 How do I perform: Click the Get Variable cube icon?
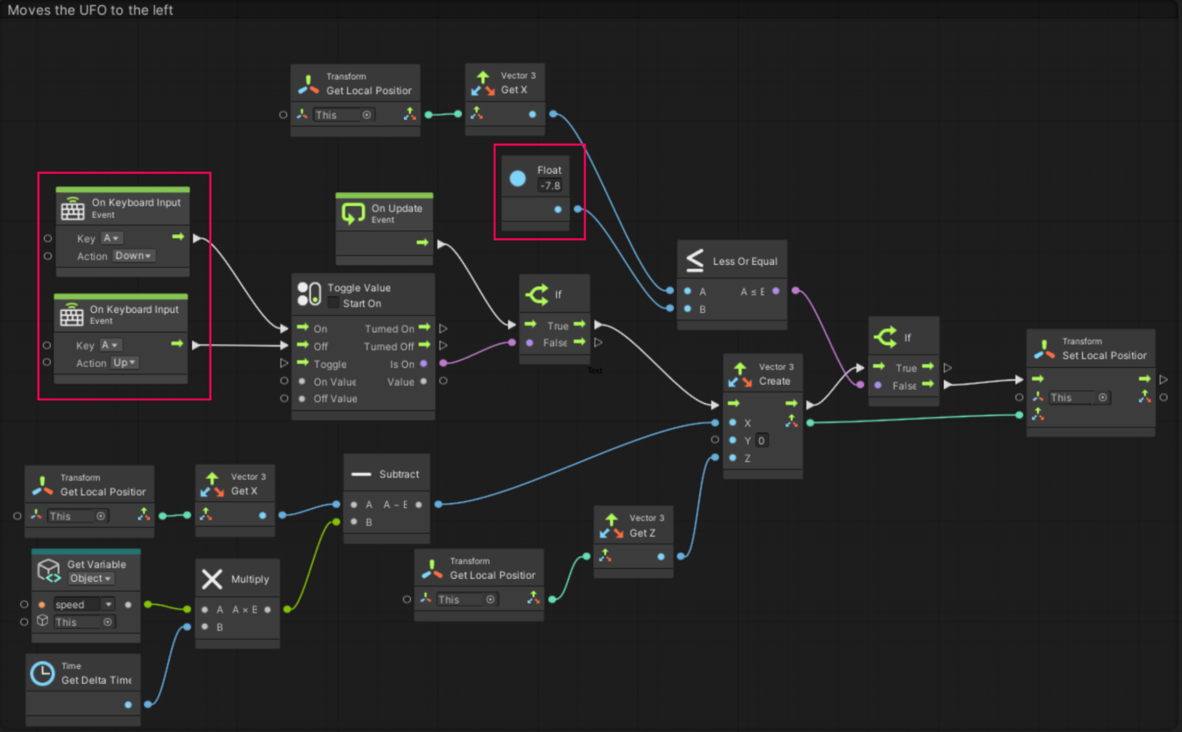pyautogui.click(x=48, y=571)
